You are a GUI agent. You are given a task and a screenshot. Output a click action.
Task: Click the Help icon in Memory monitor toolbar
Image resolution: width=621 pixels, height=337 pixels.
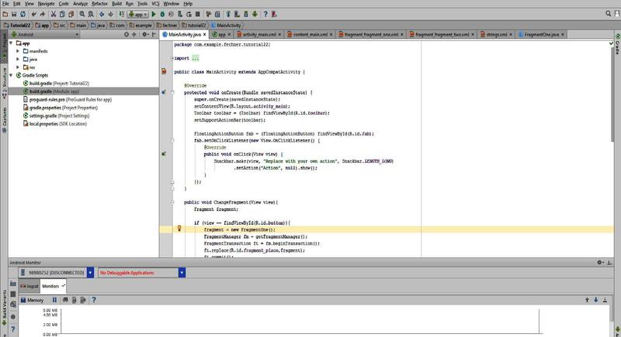click(94, 301)
